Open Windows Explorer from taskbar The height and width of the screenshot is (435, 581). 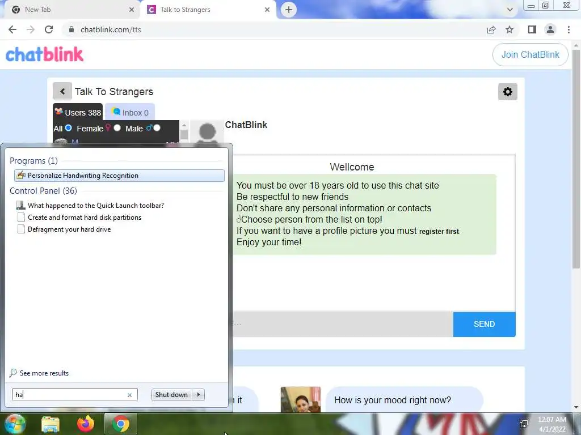click(50, 424)
